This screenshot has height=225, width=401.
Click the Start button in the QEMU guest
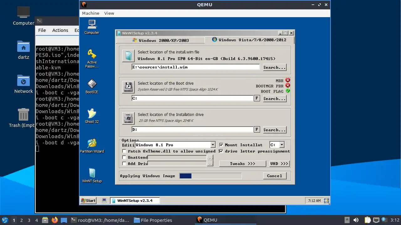(x=88, y=200)
